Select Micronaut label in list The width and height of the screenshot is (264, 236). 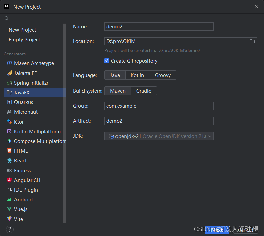click(x=26, y=112)
